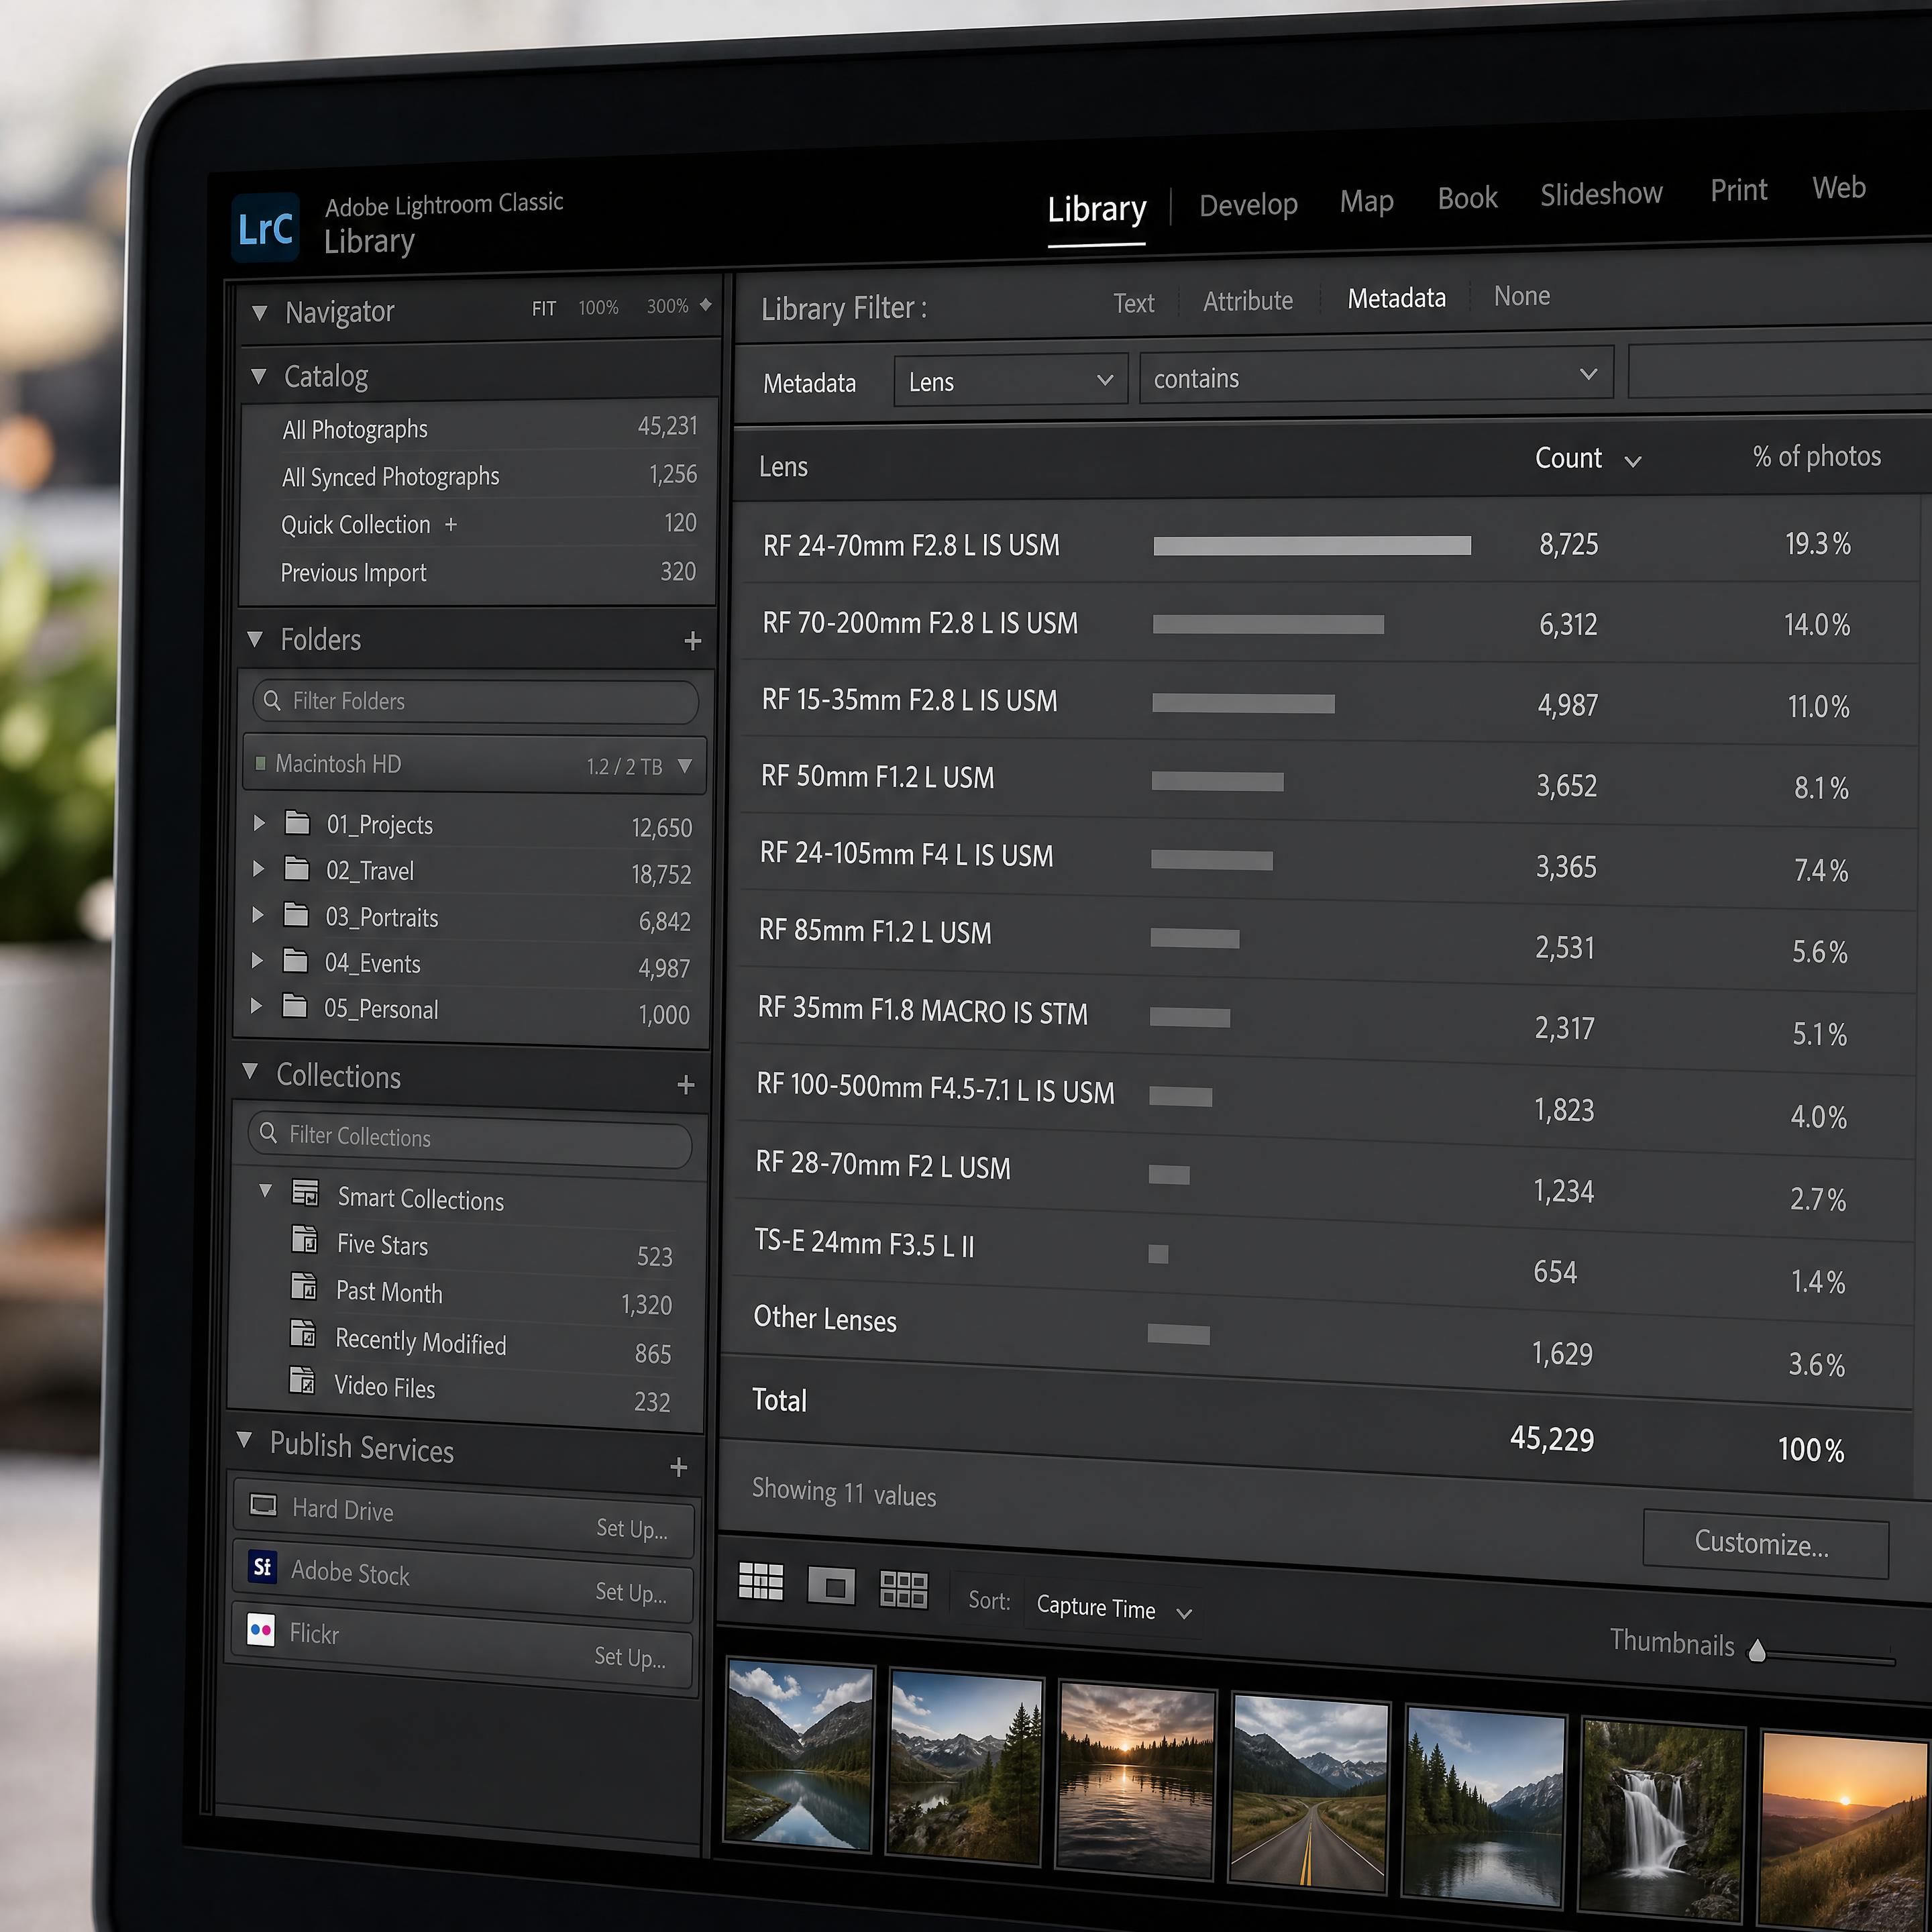Select the survey view icon in toolbar
1932x1932 pixels.
click(903, 1589)
